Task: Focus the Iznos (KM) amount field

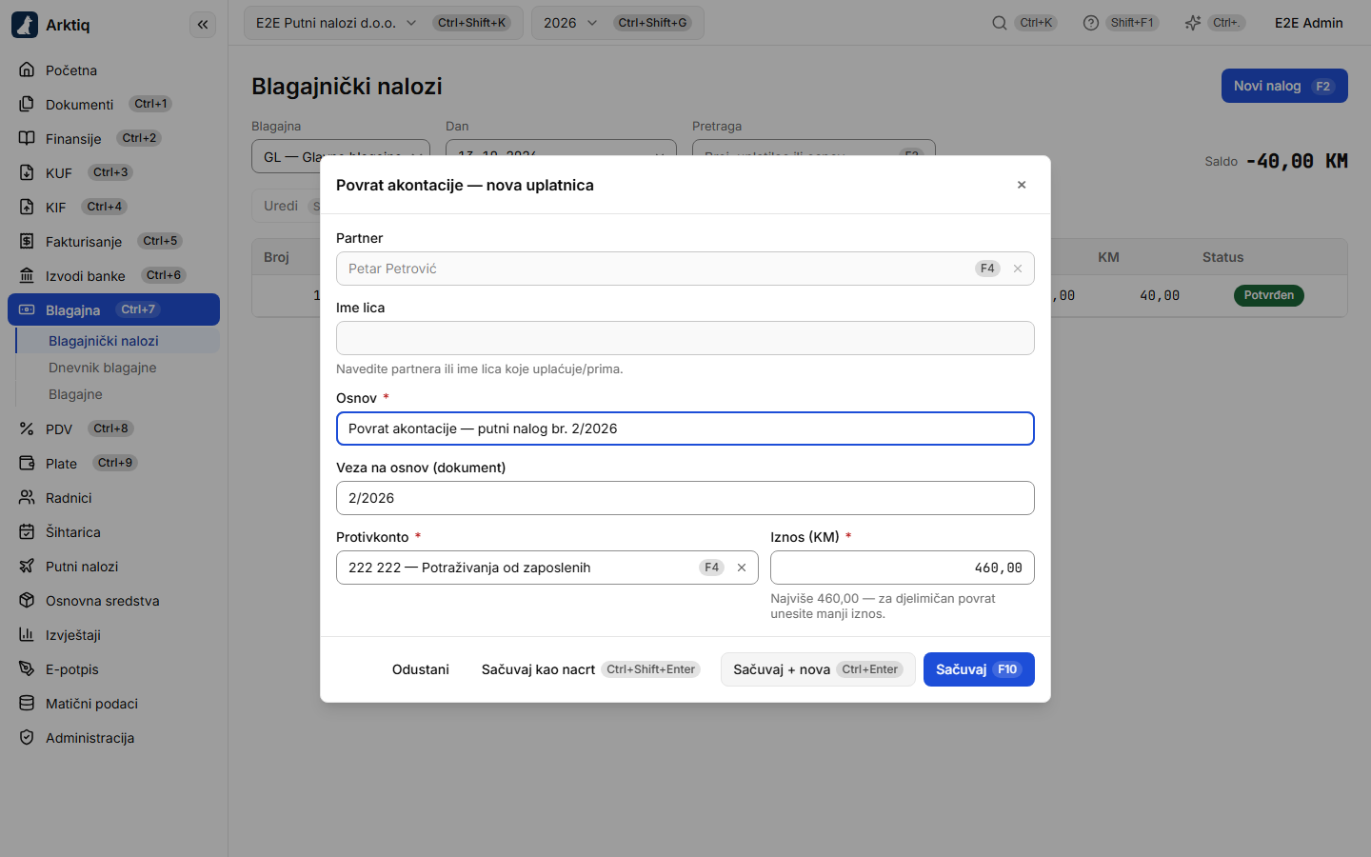Action: [903, 568]
